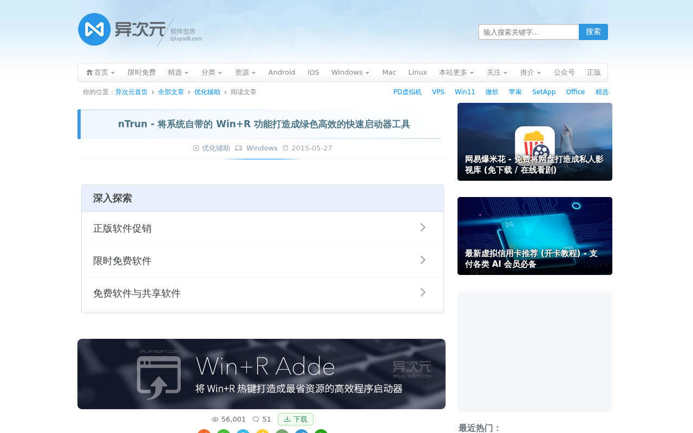Expand the 精选 navigation dropdown

pos(178,73)
